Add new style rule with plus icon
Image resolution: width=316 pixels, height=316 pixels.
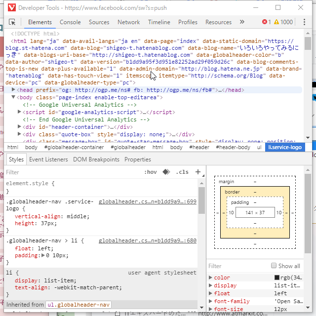pyautogui.click(x=198, y=172)
